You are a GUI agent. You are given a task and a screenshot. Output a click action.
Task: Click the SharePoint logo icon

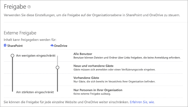(5, 45)
